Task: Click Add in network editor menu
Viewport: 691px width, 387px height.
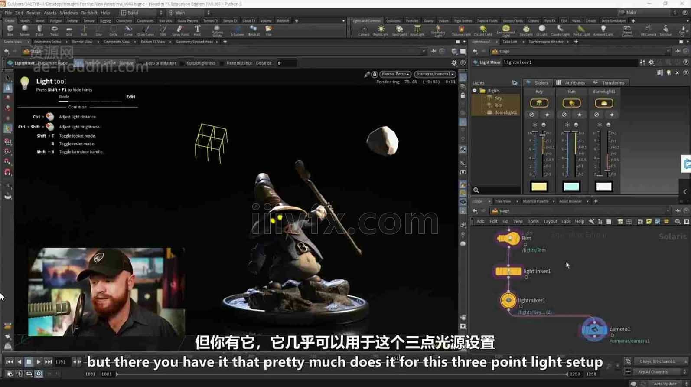Action: tap(480, 222)
